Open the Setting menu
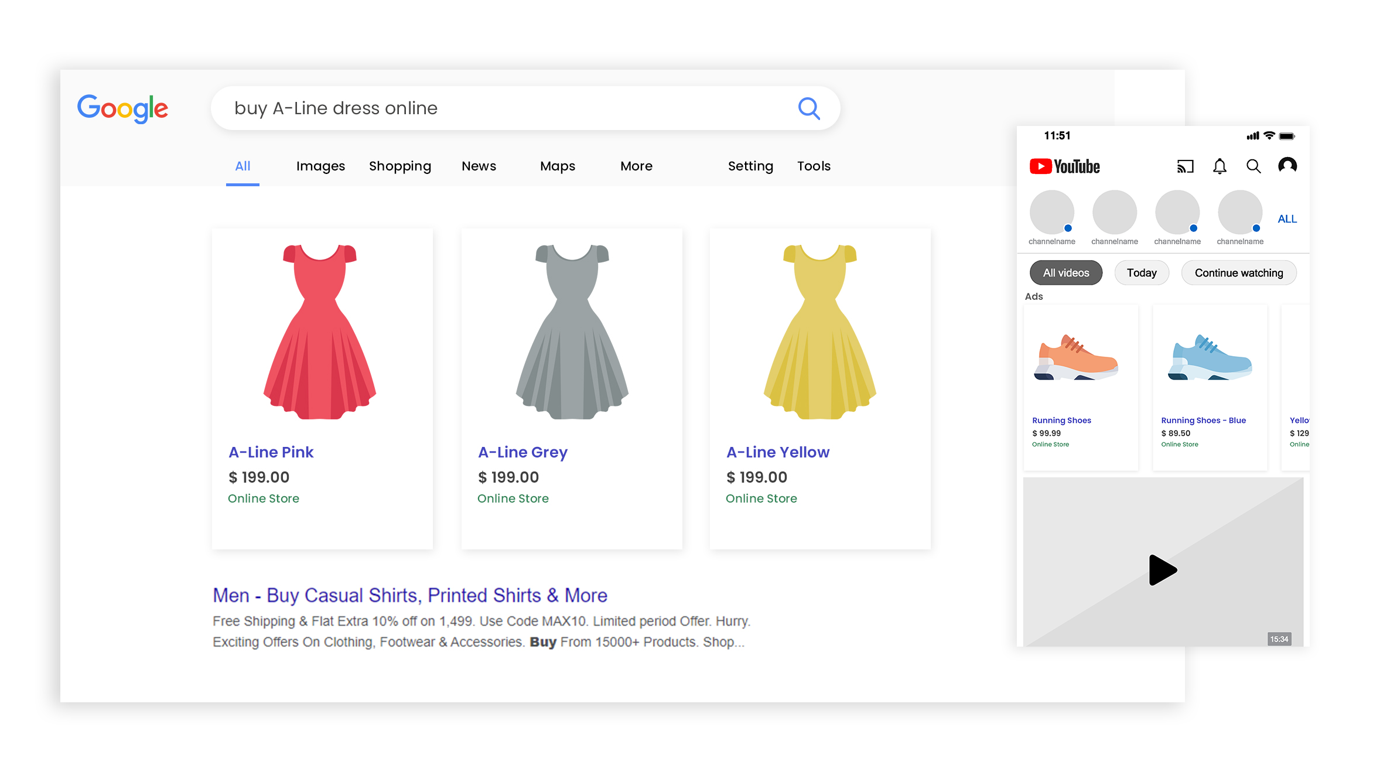1373x772 pixels. [750, 166]
